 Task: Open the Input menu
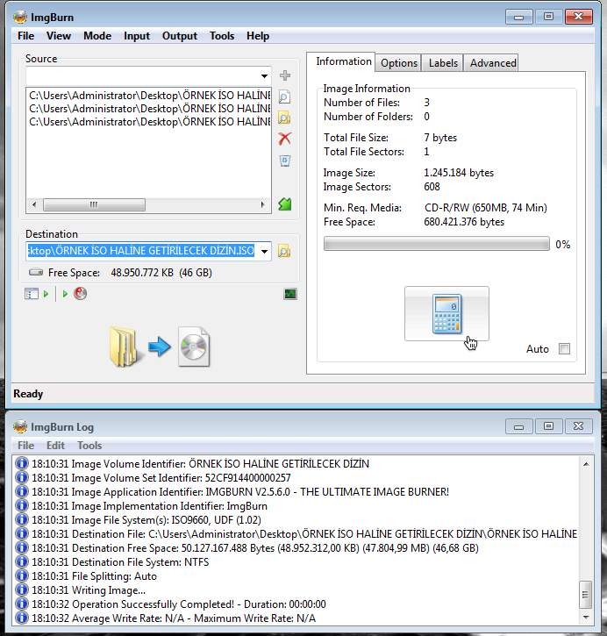click(137, 36)
